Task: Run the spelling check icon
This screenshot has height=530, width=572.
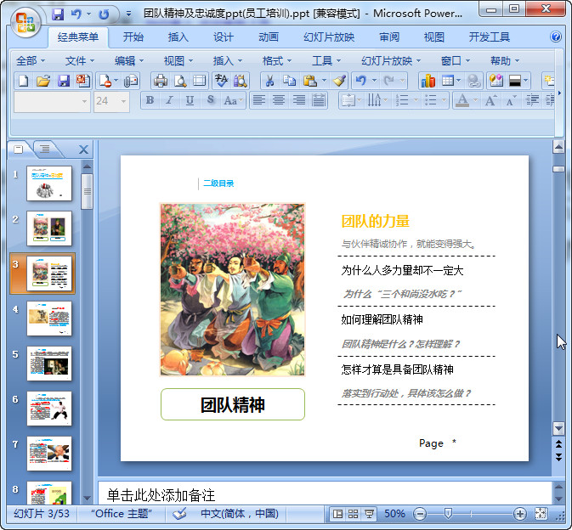Action: click(221, 81)
